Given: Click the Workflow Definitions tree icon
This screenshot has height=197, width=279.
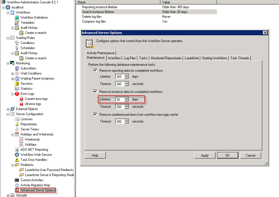Looking at the screenshot, I should coord(17,17).
